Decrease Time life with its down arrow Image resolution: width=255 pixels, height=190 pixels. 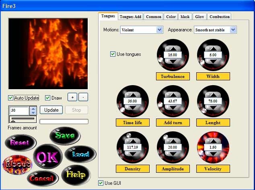[x=133, y=108]
